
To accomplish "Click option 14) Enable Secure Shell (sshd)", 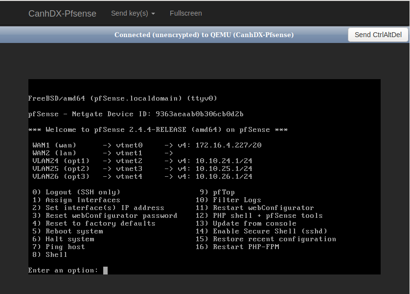I will (261, 231).
